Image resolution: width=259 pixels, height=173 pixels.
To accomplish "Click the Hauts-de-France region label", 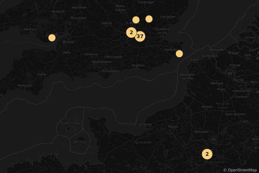I will pyautogui.click(x=223, y=105).
